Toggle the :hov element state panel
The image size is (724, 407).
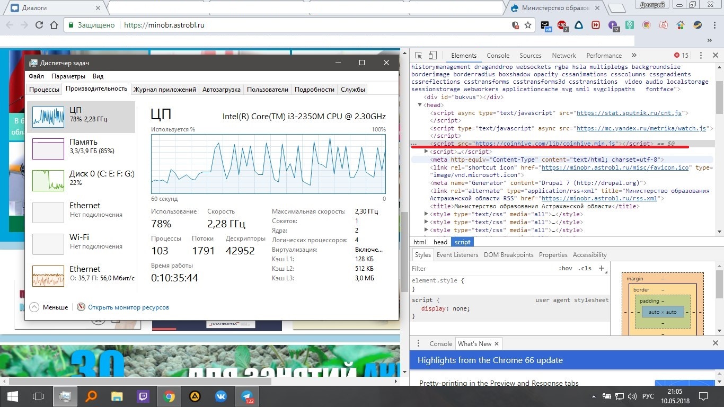coord(566,268)
